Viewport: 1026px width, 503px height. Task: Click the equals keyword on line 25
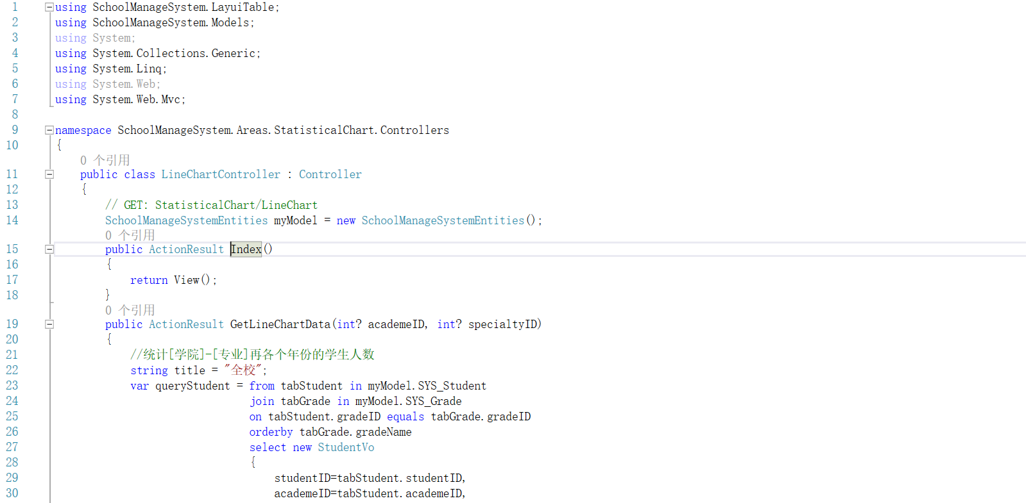(406, 416)
